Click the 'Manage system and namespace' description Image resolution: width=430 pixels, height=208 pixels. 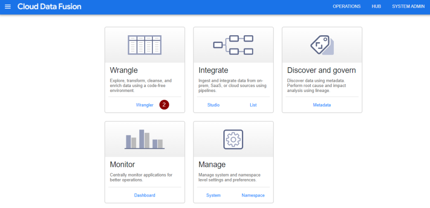pyautogui.click(x=230, y=177)
